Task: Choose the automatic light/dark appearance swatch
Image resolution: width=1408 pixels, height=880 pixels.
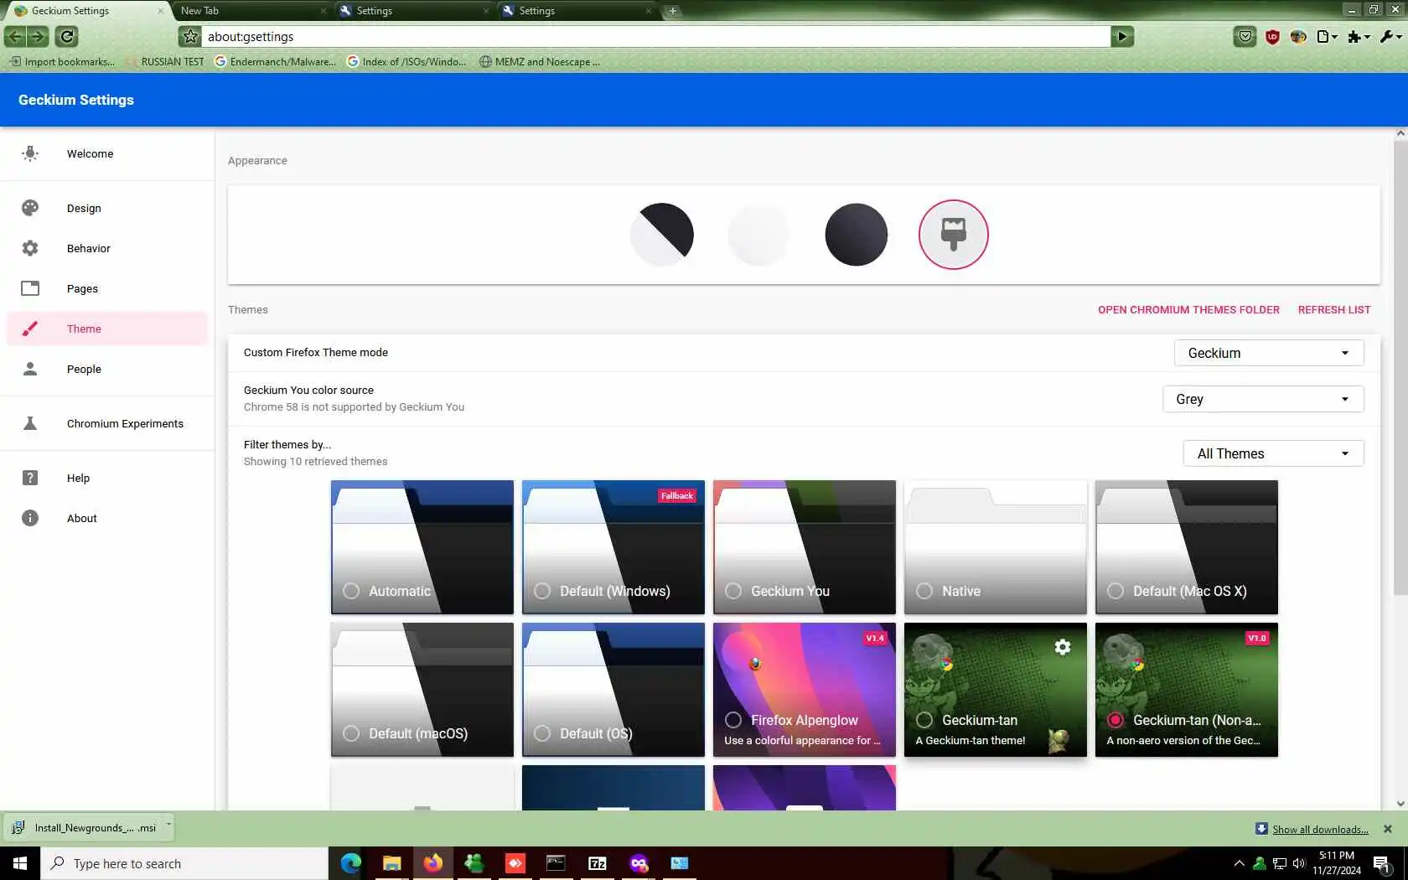Action: click(662, 235)
